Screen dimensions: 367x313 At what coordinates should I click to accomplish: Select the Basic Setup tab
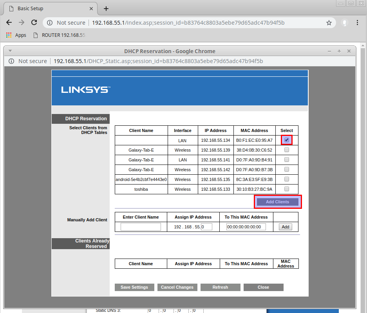tap(51, 9)
